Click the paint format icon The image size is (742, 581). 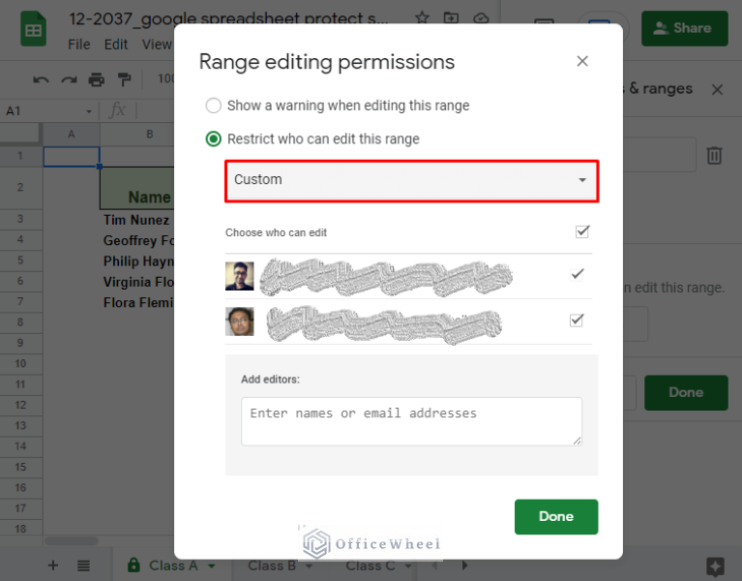(x=124, y=79)
